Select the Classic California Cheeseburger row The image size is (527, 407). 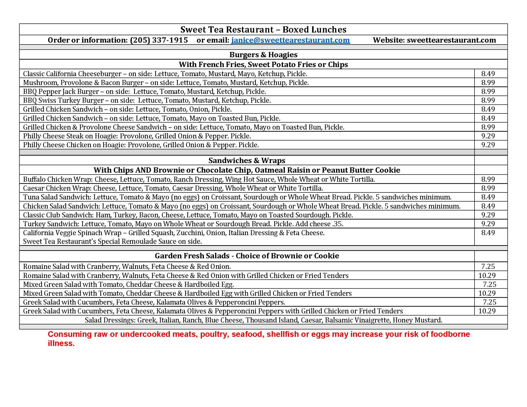point(165,74)
